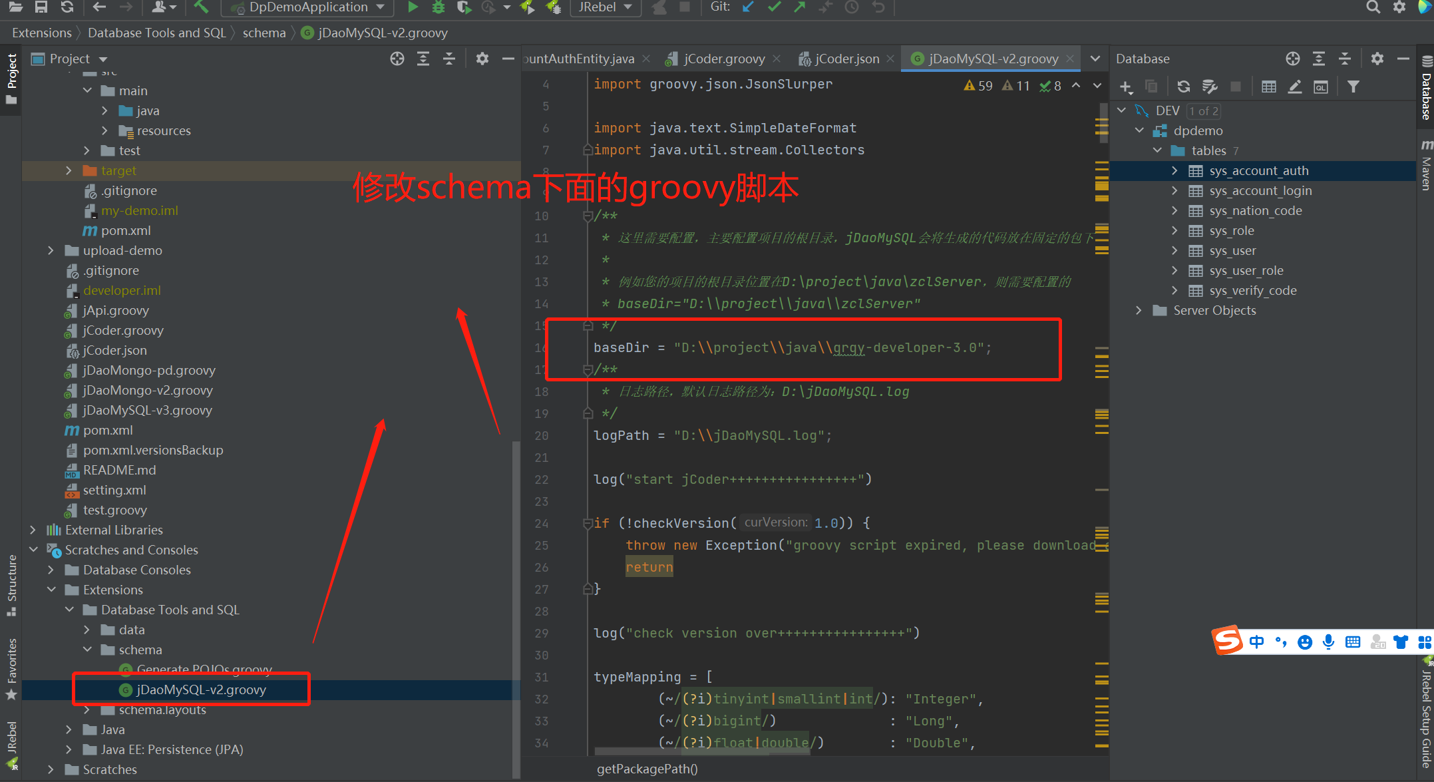Open data source properties in Database toolbar
This screenshot has width=1434, height=782.
[x=1210, y=87]
